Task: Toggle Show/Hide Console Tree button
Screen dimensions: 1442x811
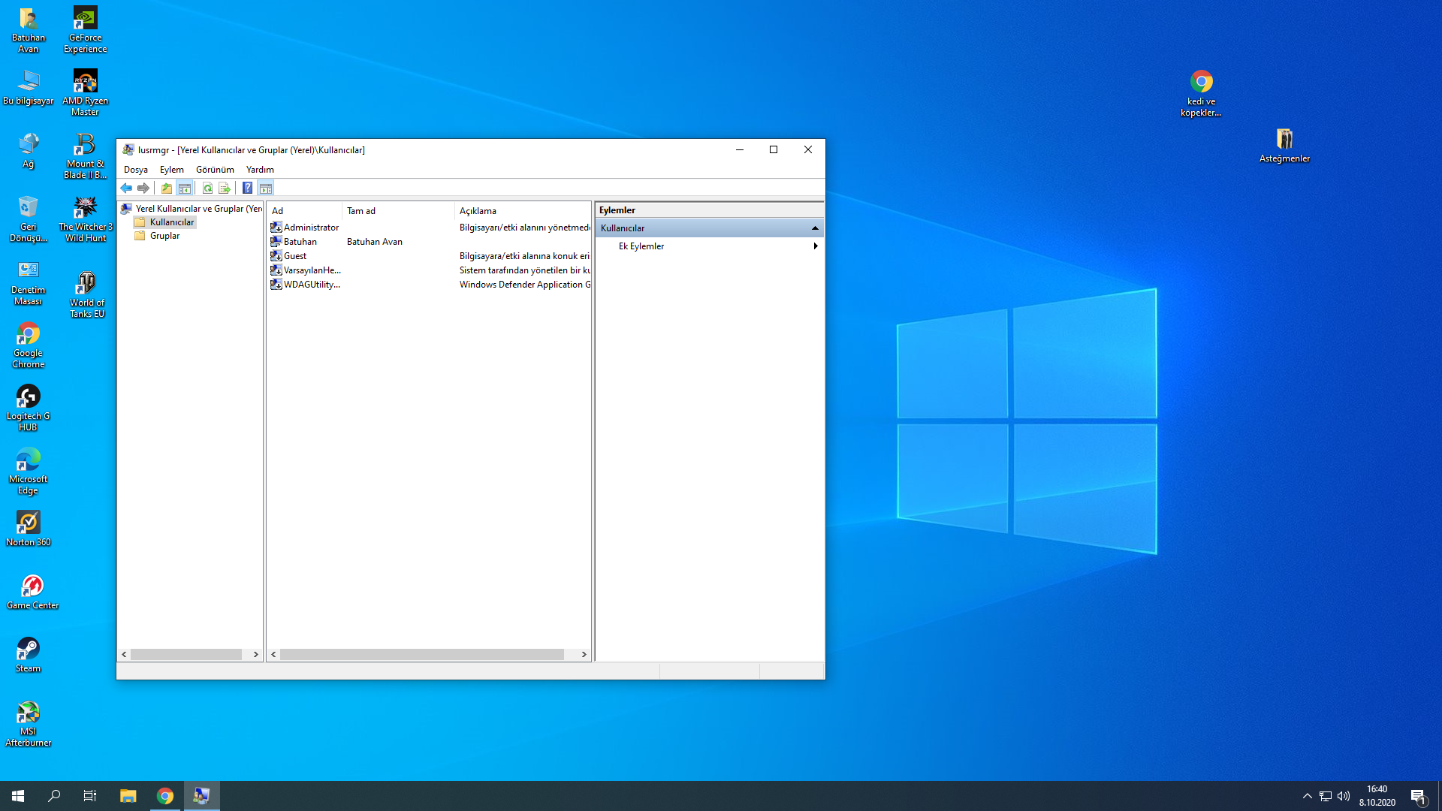Action: [x=185, y=188]
